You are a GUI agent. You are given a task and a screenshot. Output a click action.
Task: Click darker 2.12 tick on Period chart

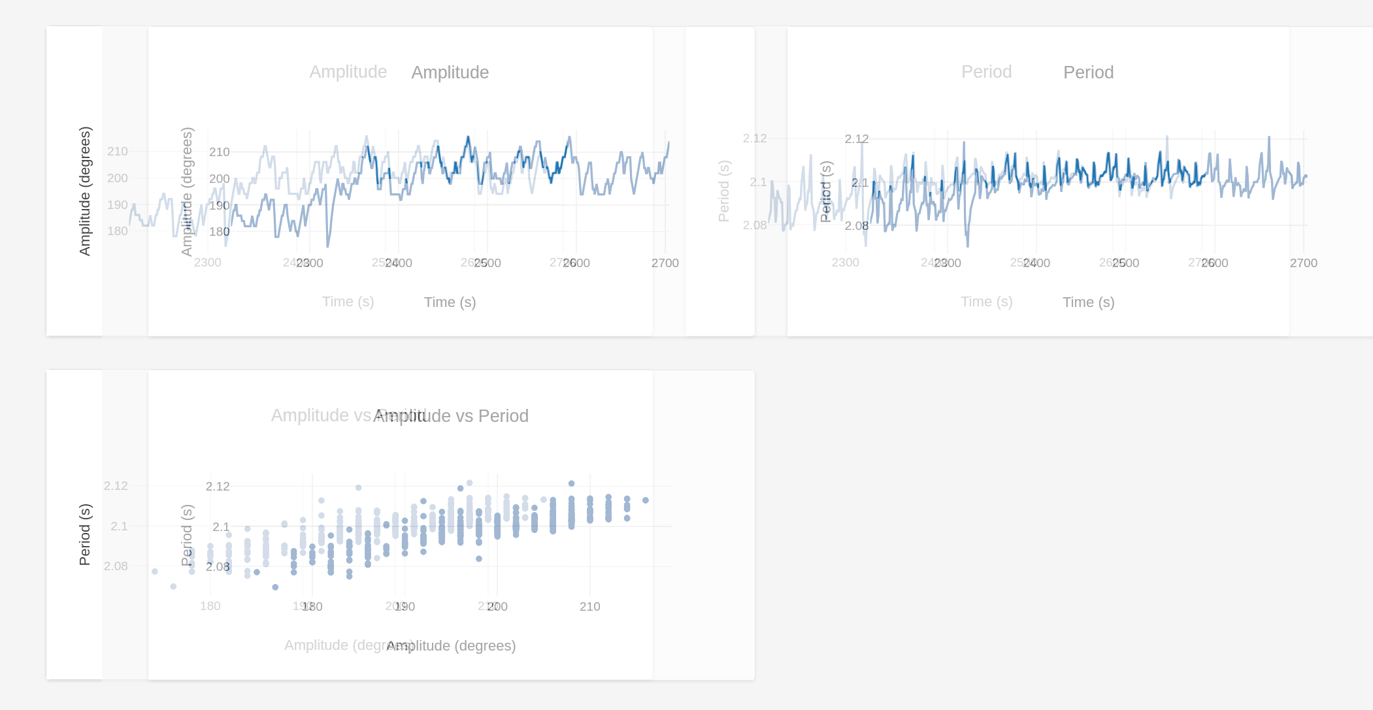click(856, 139)
